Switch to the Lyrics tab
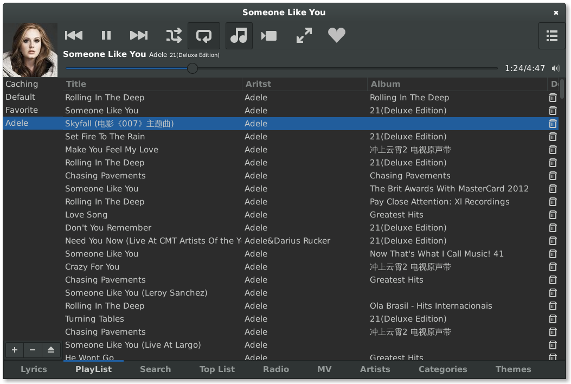This screenshot has height=384, width=571. tap(34, 369)
